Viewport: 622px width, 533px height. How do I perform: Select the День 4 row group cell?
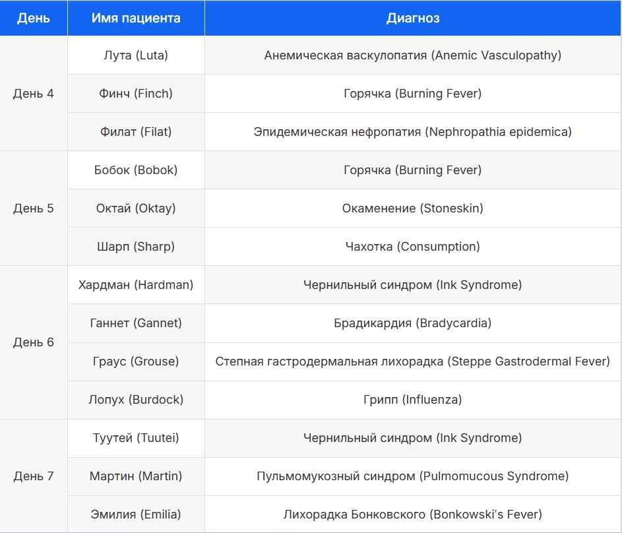click(34, 94)
